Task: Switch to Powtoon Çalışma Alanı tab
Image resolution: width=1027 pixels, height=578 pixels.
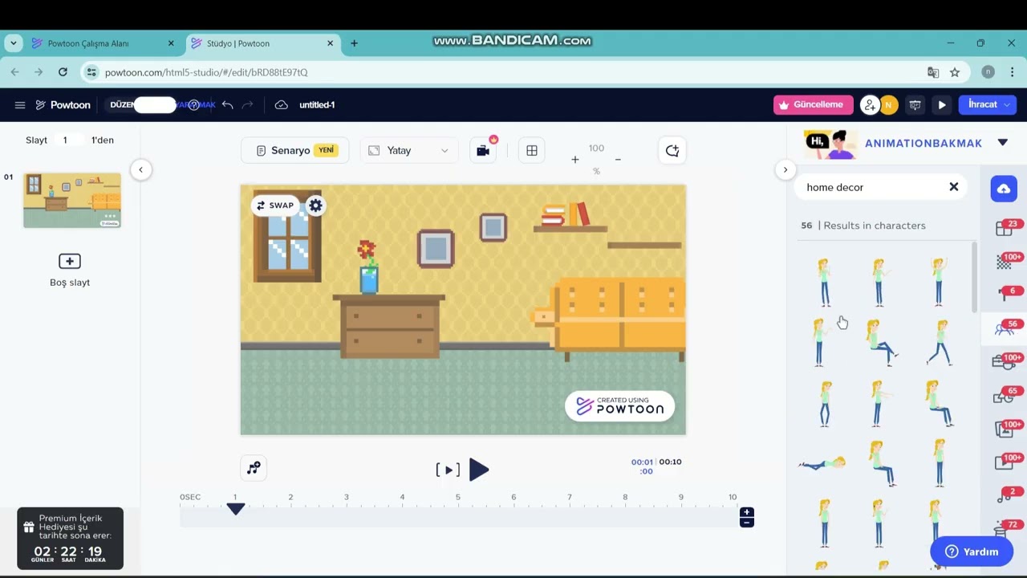Action: pos(102,43)
